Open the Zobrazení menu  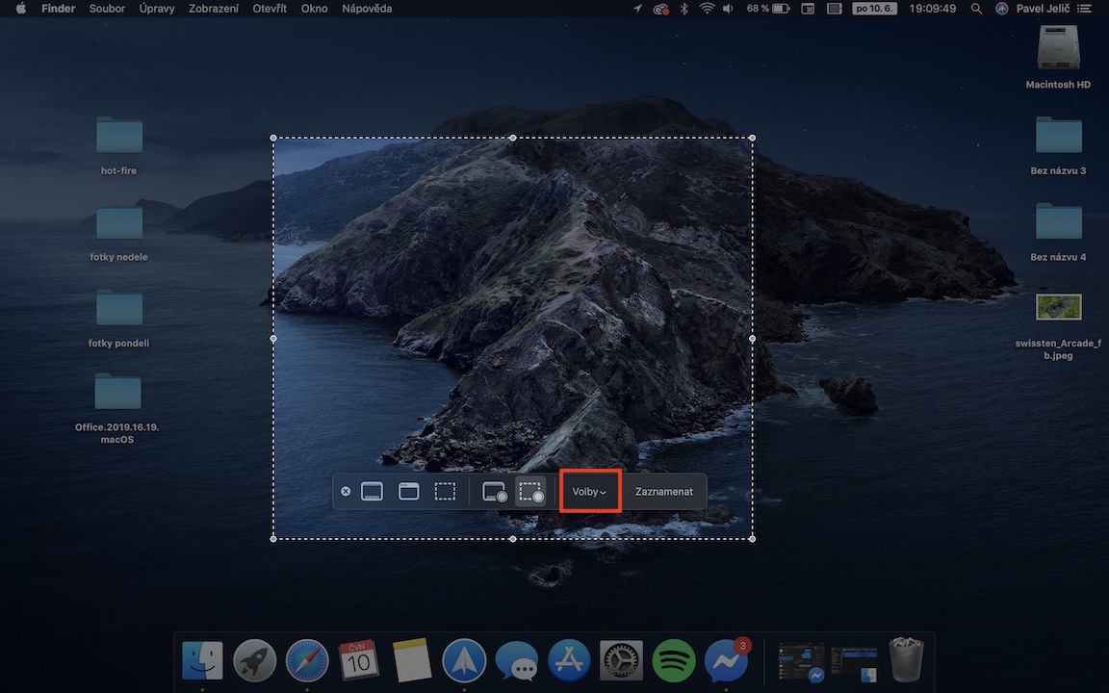coord(215,9)
